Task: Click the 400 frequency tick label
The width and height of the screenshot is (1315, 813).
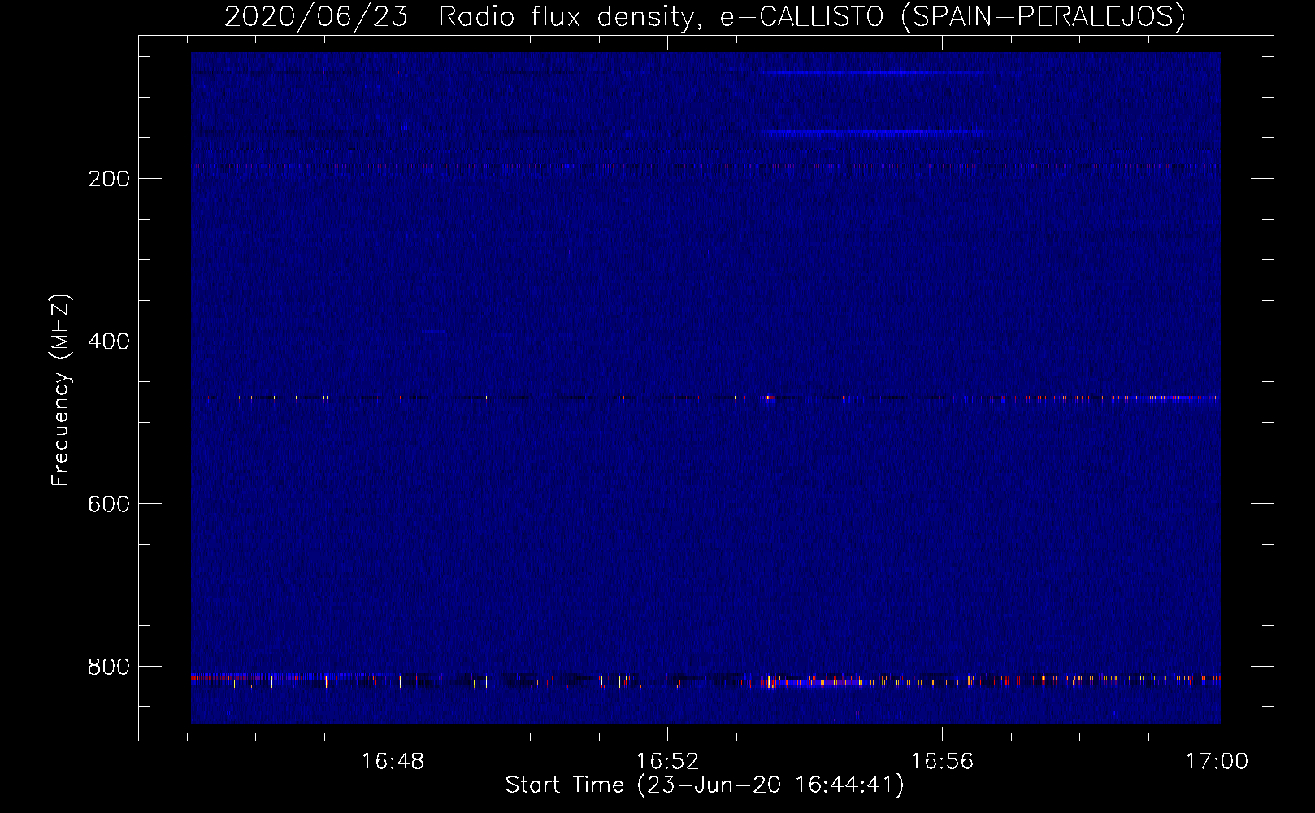Action: (109, 341)
